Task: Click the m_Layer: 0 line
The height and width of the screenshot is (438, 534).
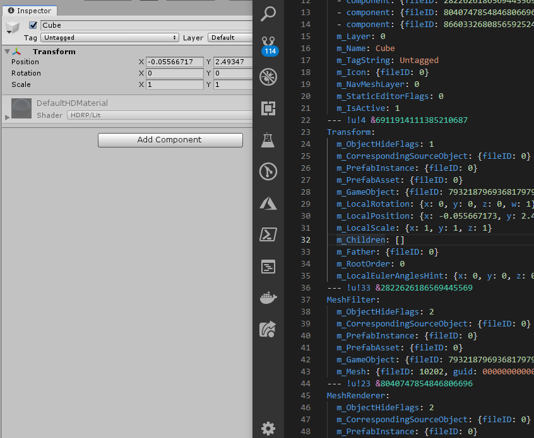Action: click(x=361, y=37)
